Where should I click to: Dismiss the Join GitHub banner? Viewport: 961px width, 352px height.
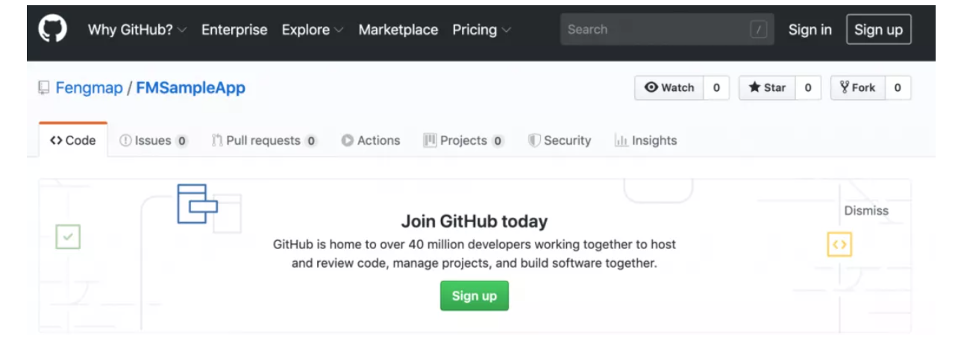866,210
